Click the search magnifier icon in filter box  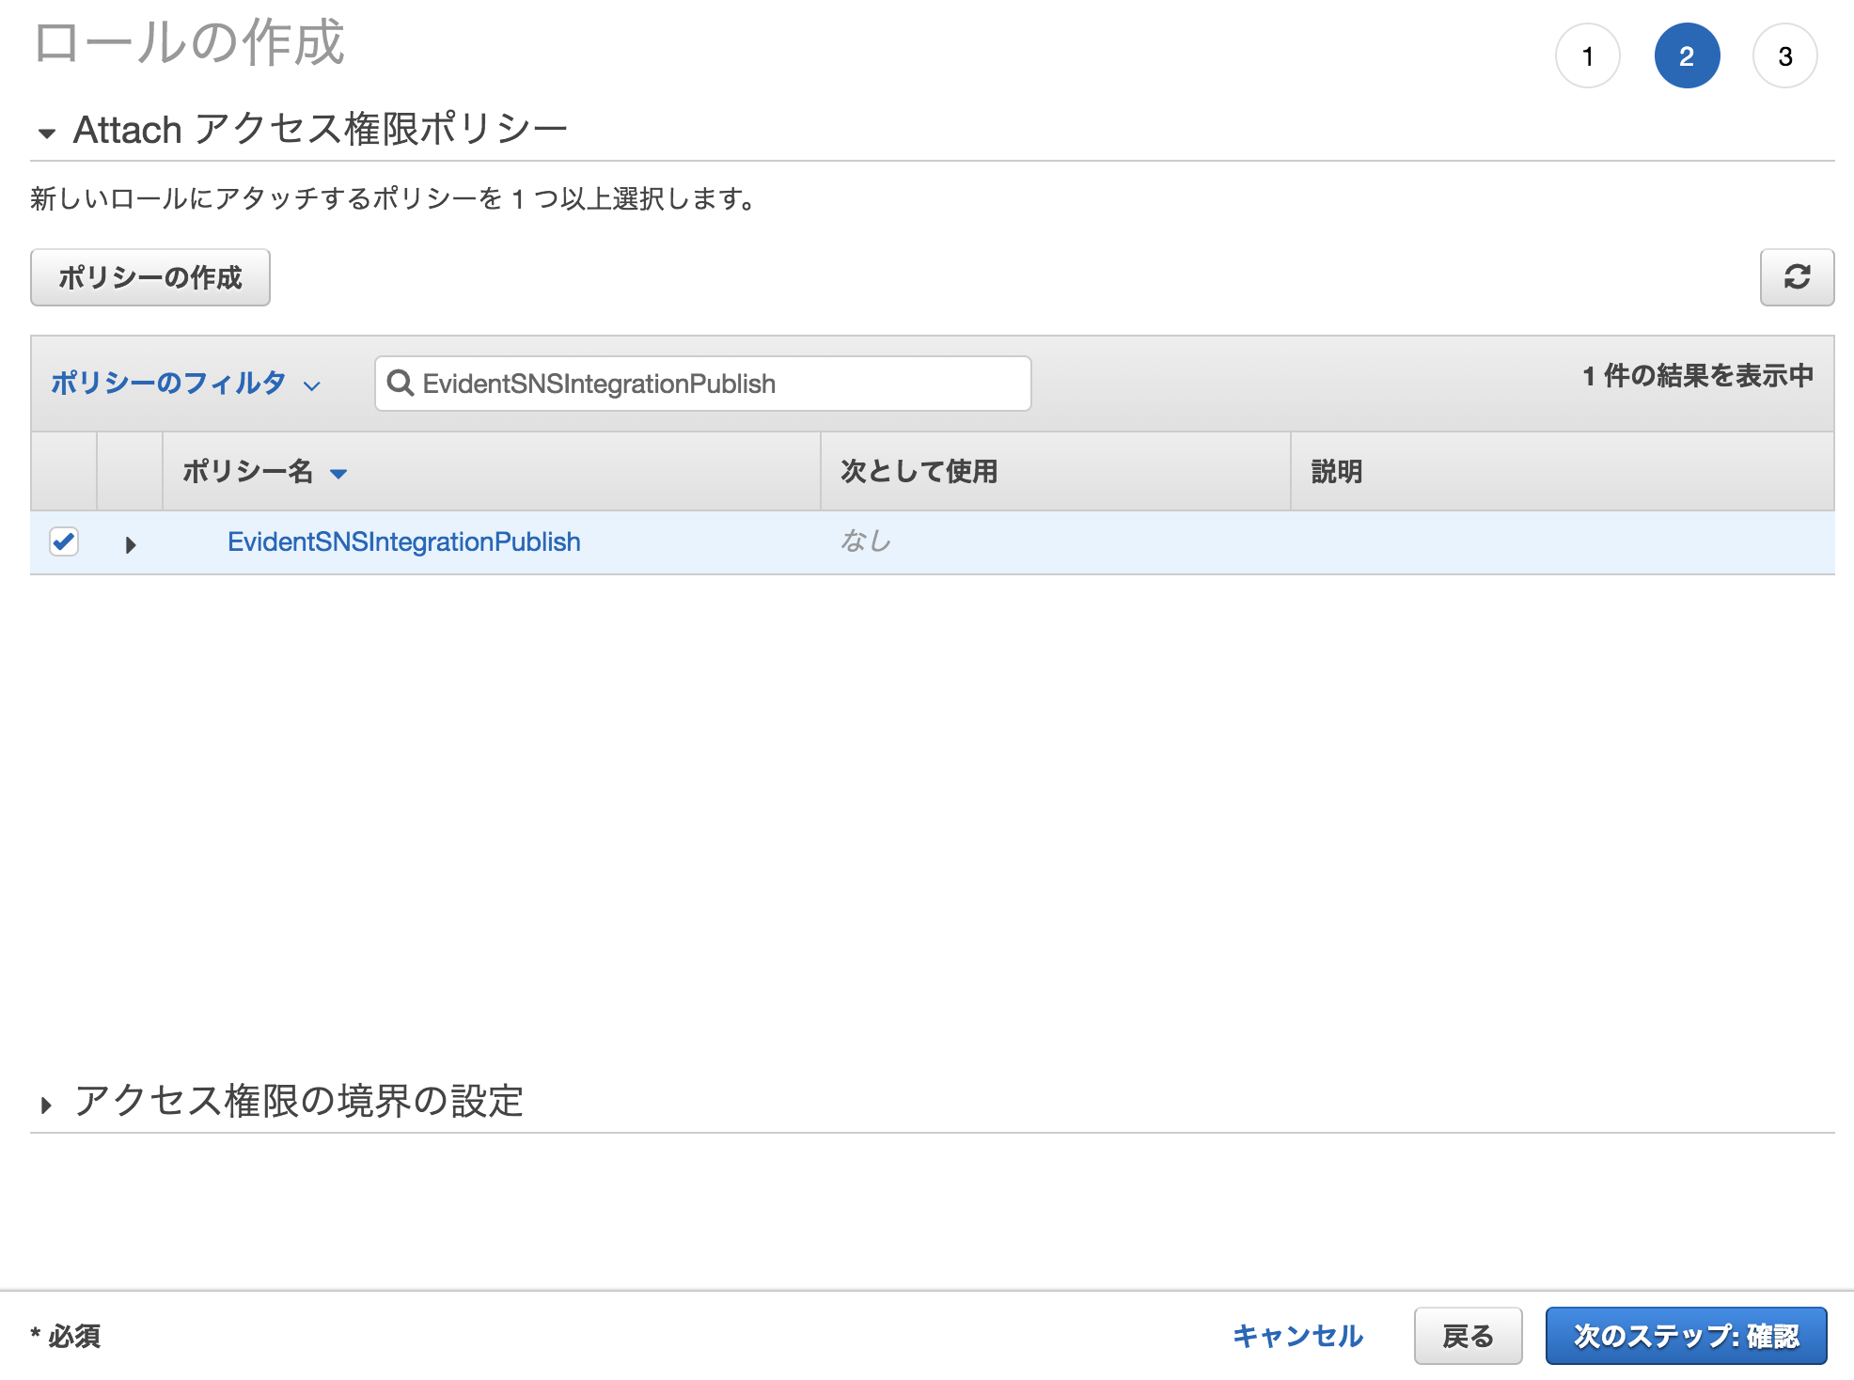tap(400, 383)
